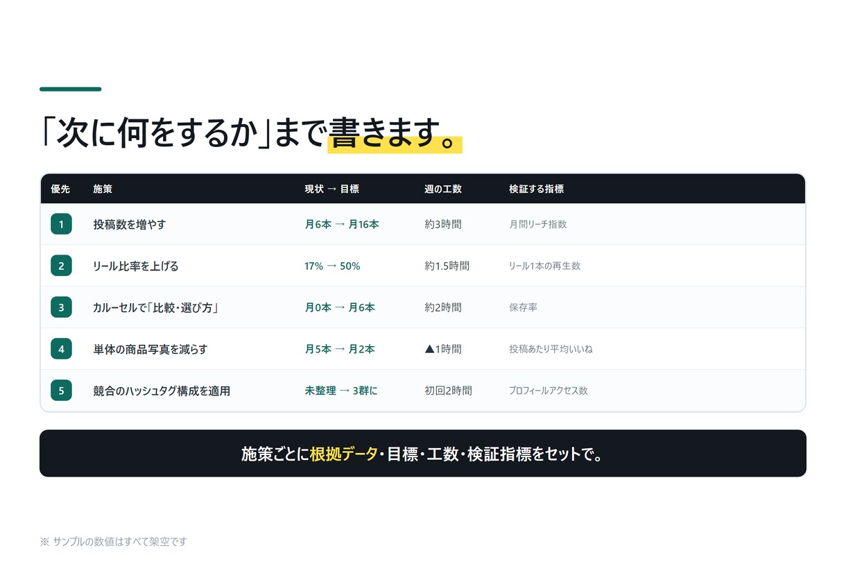
Task: Click the 施策 column header
Action: point(103,189)
